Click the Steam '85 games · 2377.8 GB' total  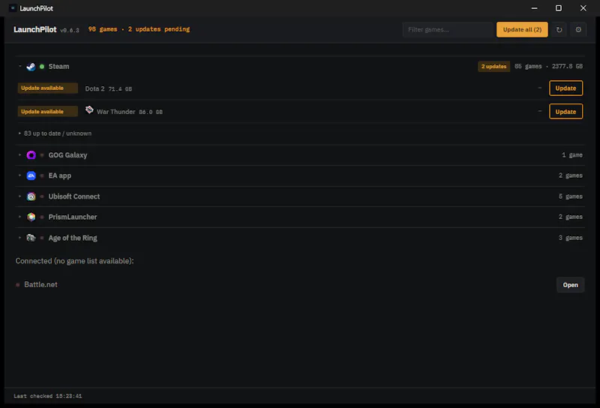pos(548,66)
